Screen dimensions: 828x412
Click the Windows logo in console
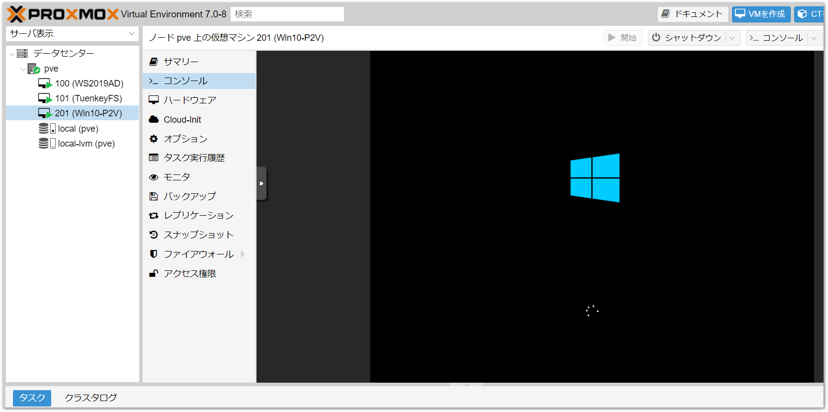coord(595,178)
